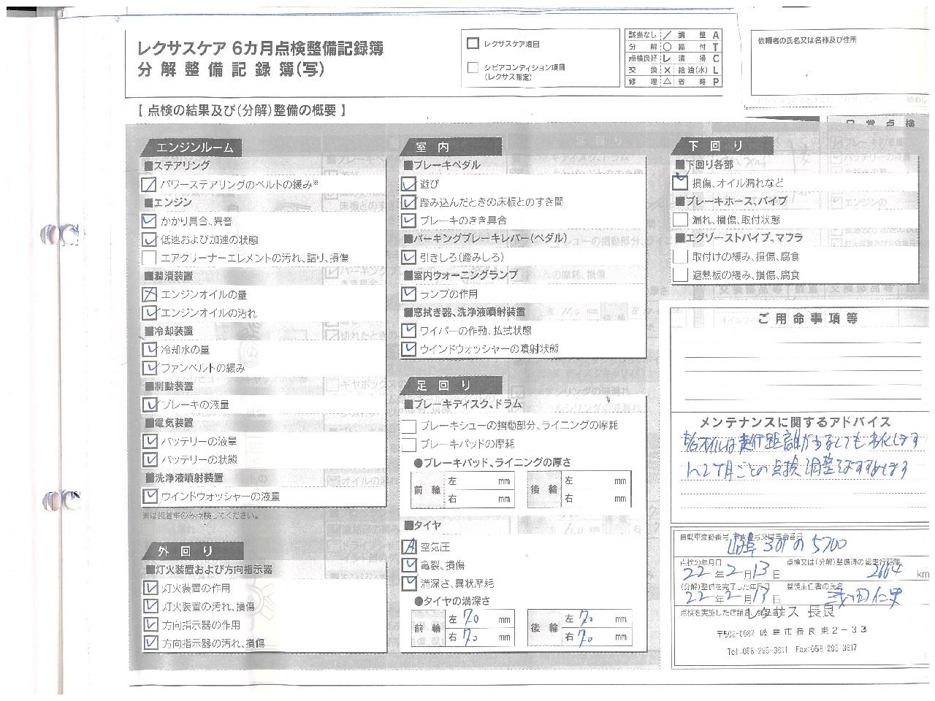This screenshot has height=701, width=935.
Task: Toggle the ブレーキのきき具合 checkbox
Action: (x=408, y=220)
